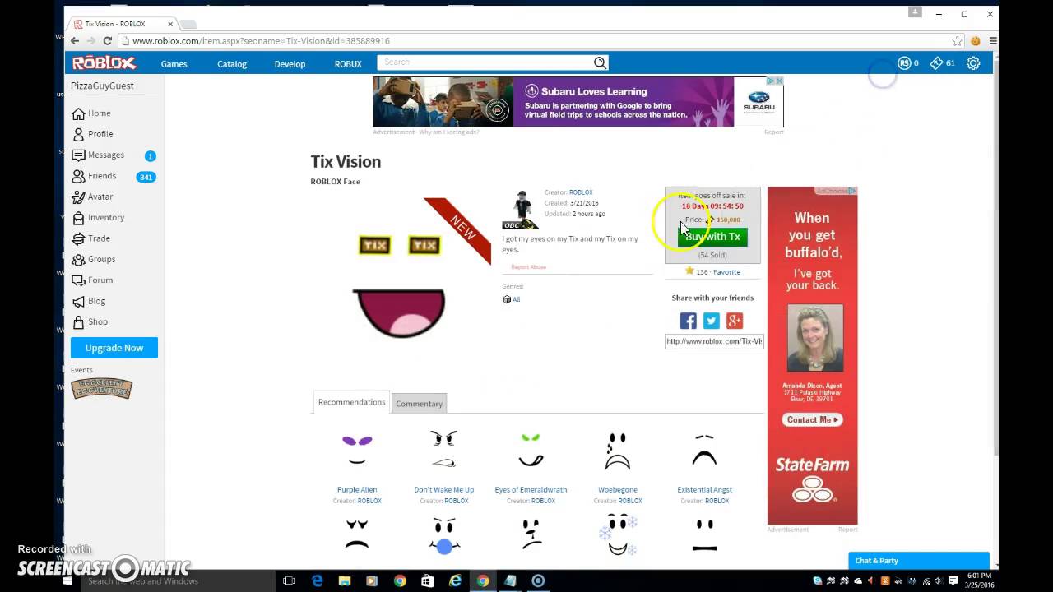Click the ROBLOX logo in header
The image size is (1053, 592).
[104, 63]
